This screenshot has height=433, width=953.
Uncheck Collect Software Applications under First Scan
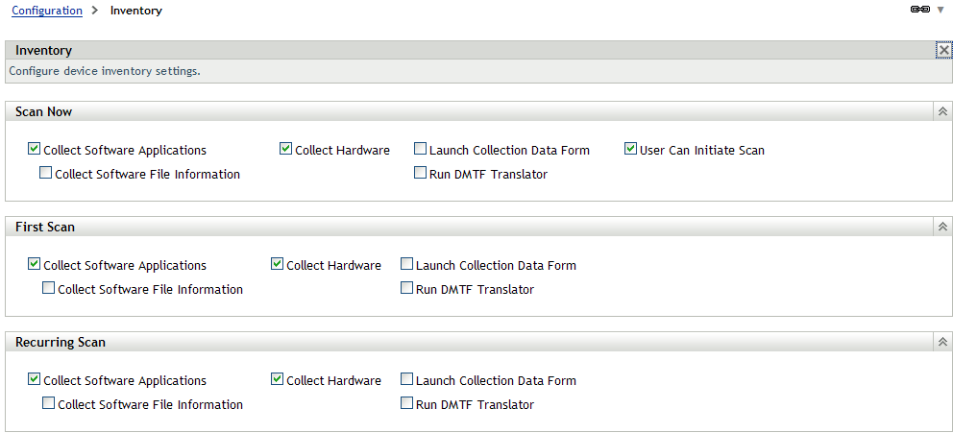35,265
